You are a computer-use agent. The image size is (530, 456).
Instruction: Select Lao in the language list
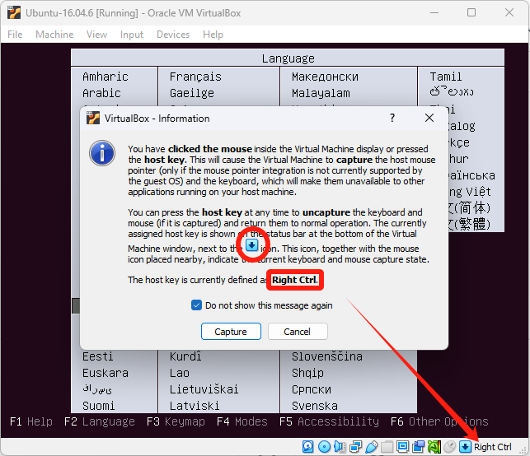pyautogui.click(x=179, y=373)
